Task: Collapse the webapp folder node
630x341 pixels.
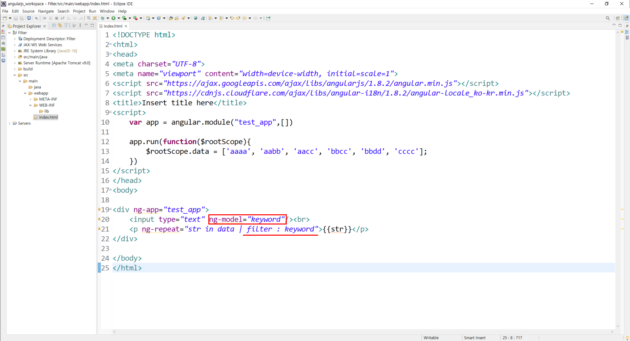Action: tap(25, 93)
